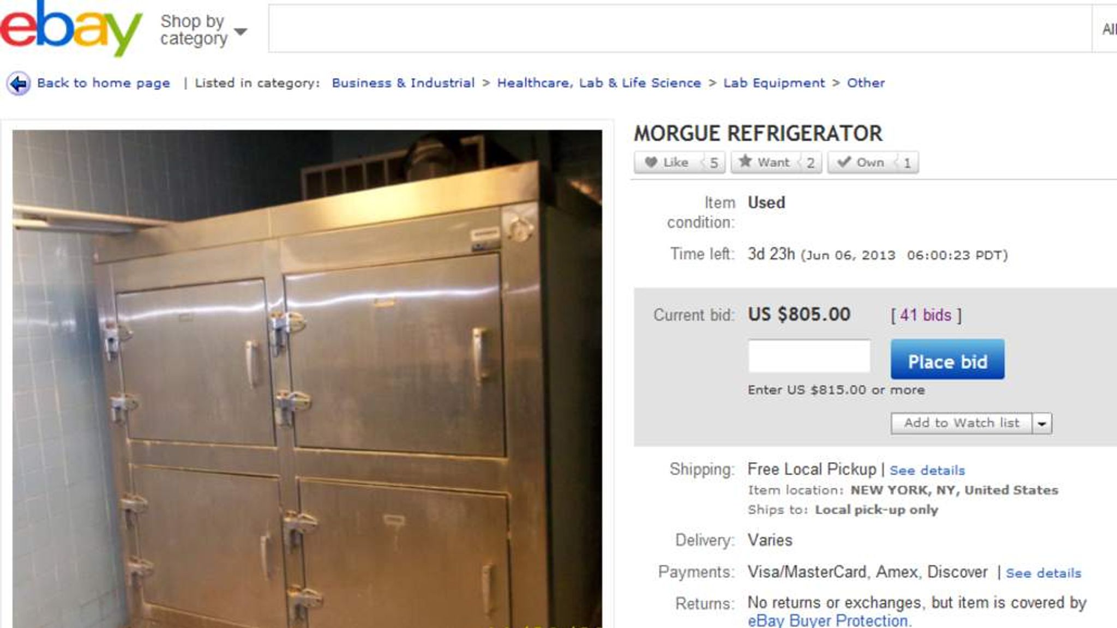Expand the Add to Watch list arrow
This screenshot has height=628, width=1117.
(1042, 424)
